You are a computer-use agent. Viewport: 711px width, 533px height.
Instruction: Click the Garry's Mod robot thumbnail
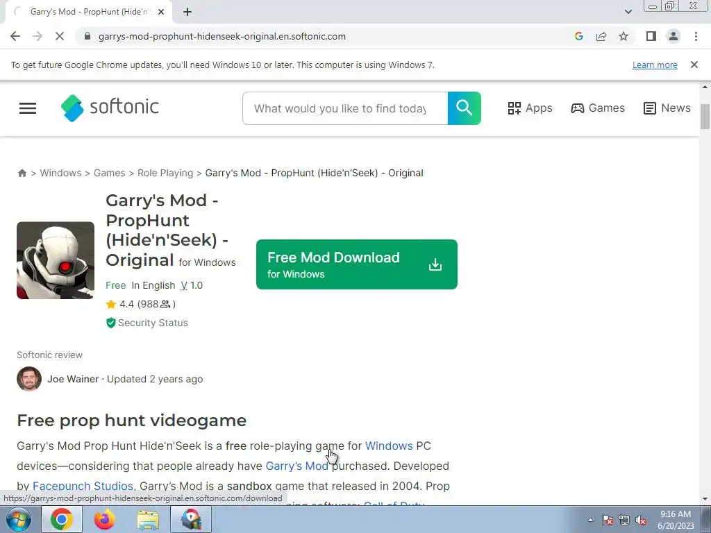56,260
